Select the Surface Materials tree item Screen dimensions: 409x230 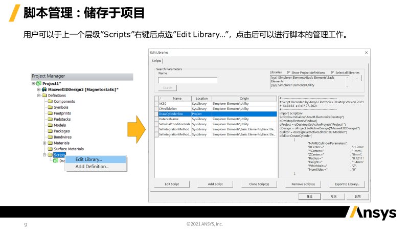point(69,149)
